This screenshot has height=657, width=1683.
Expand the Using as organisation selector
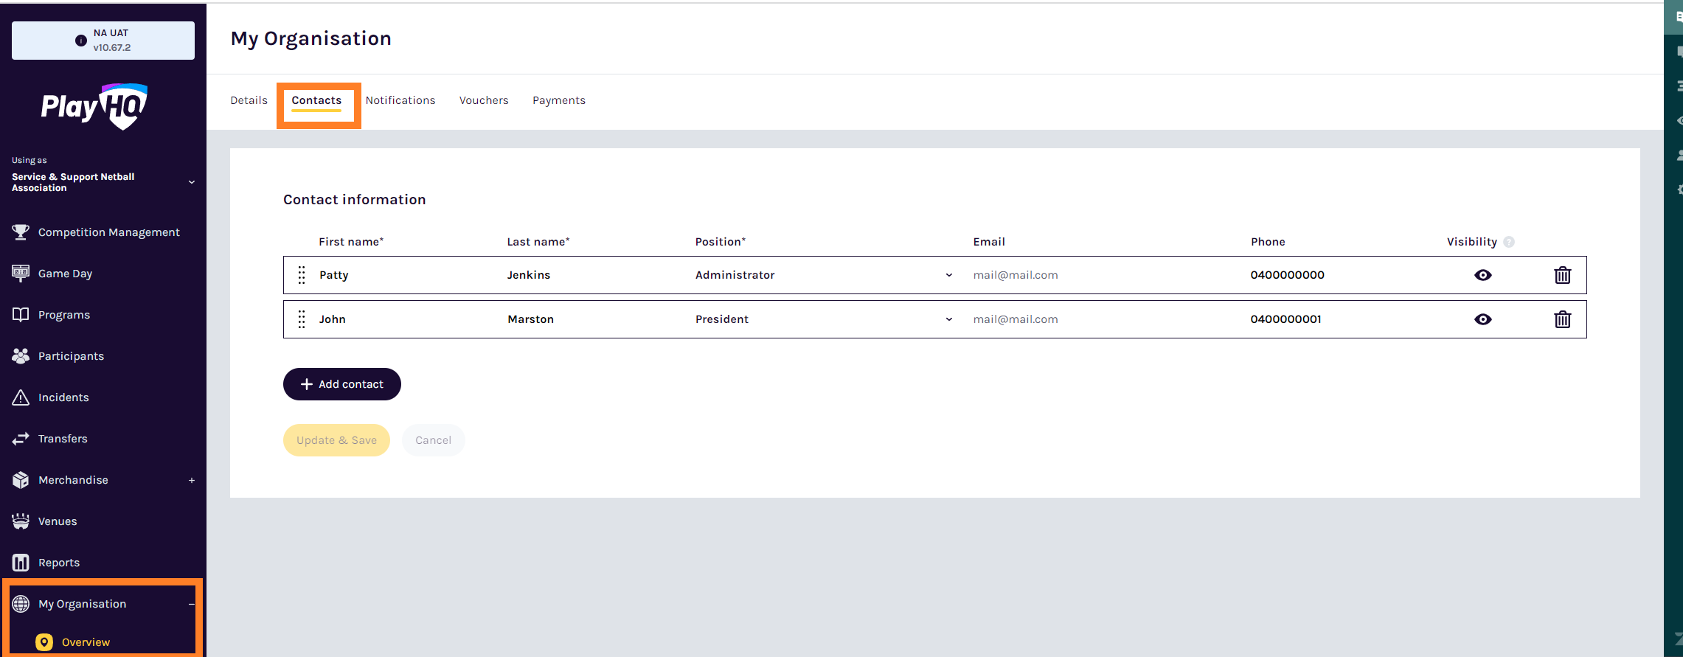coord(103,182)
